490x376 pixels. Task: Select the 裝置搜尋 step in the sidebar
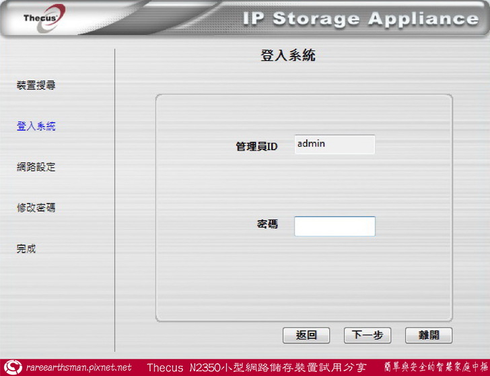tap(36, 85)
